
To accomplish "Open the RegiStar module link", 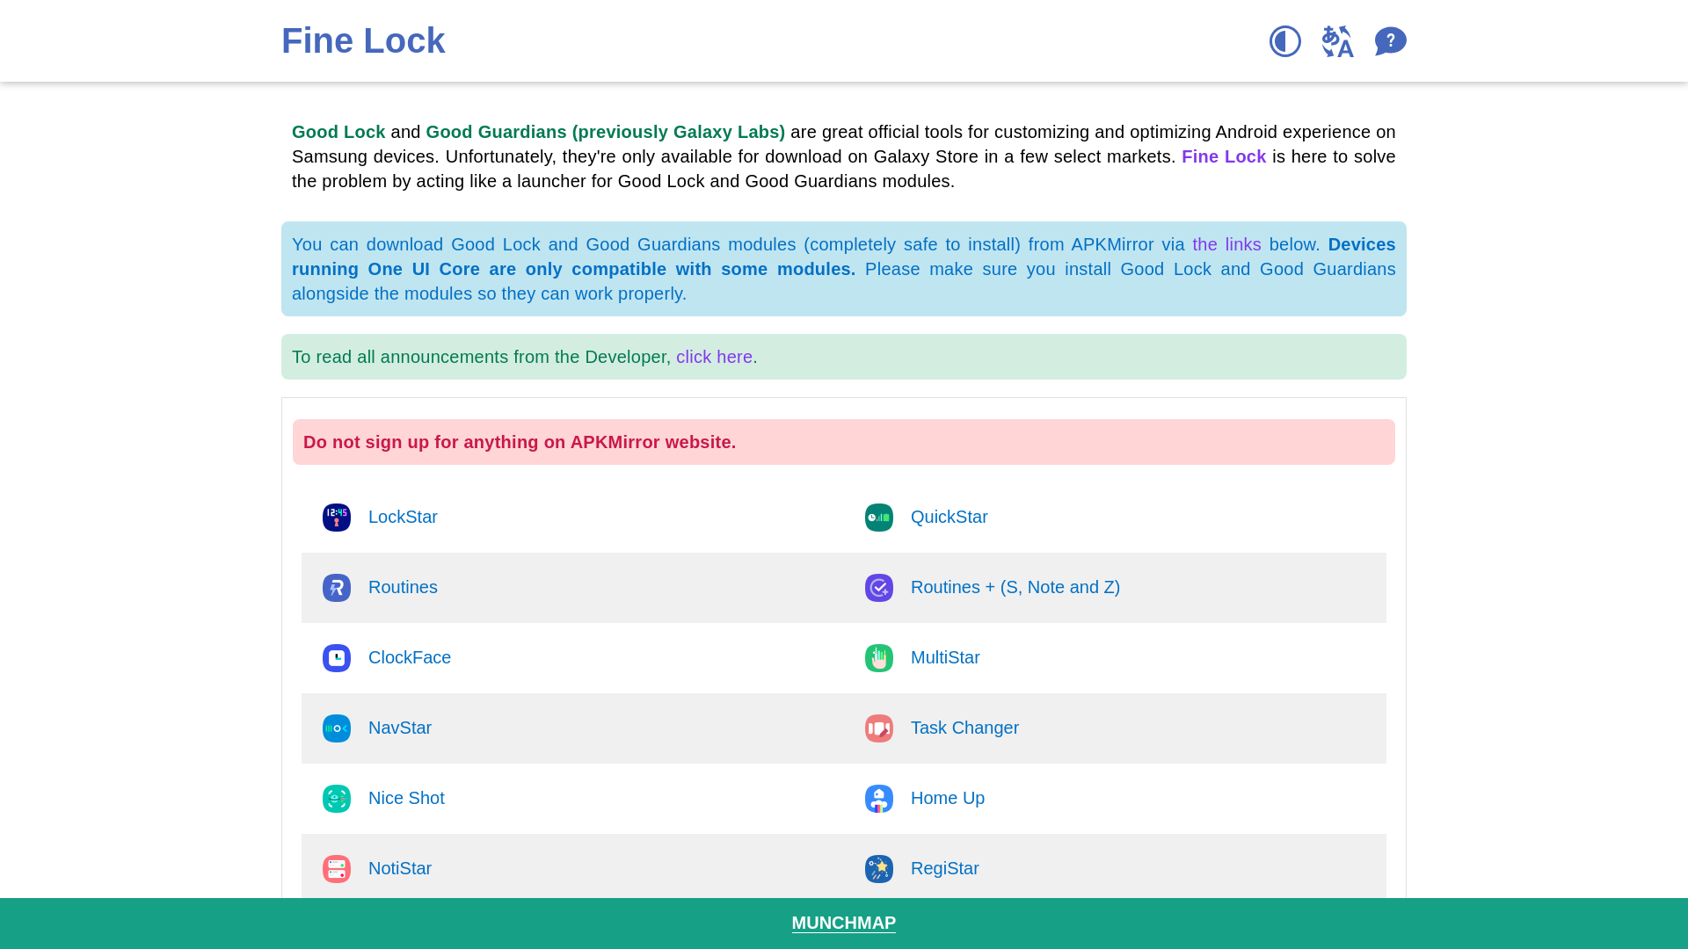I will tap(945, 868).
